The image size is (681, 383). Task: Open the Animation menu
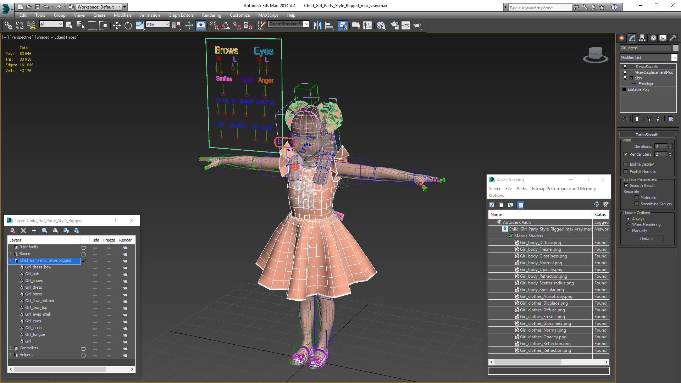(x=150, y=15)
